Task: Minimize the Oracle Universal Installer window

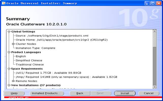Action: pos(147,3)
